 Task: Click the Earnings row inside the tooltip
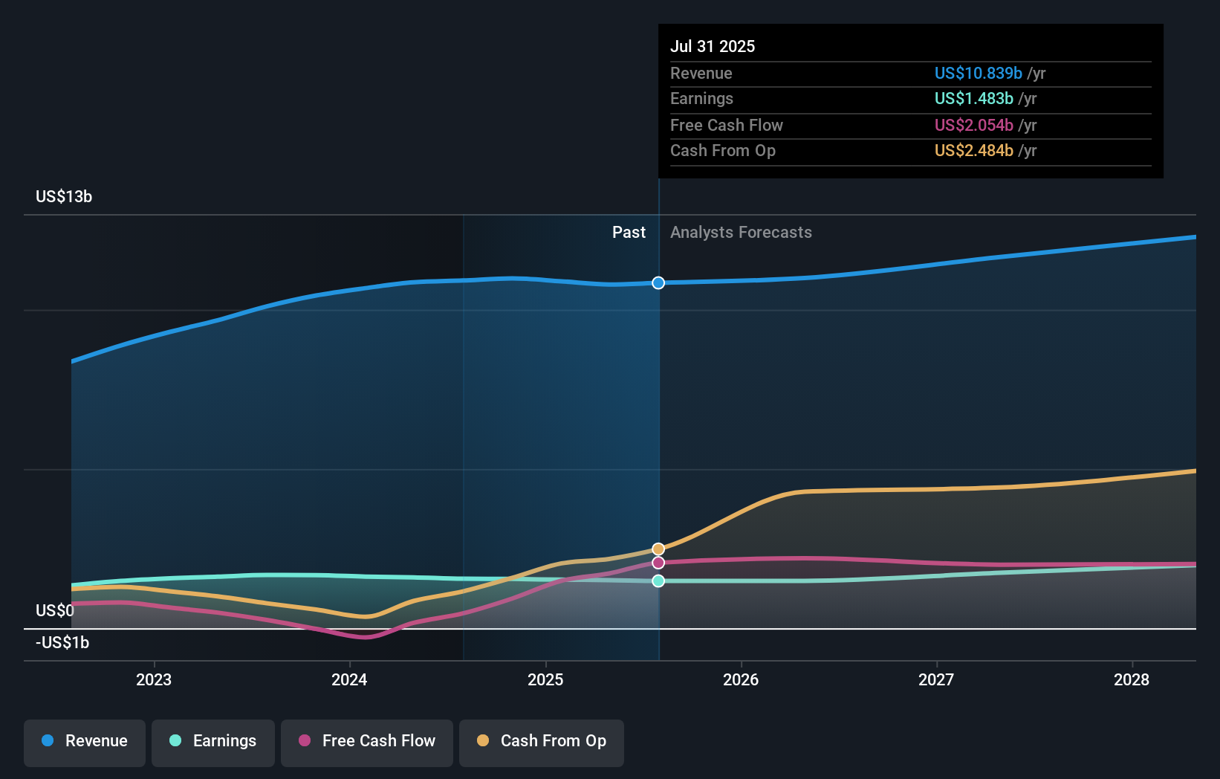coord(840,98)
